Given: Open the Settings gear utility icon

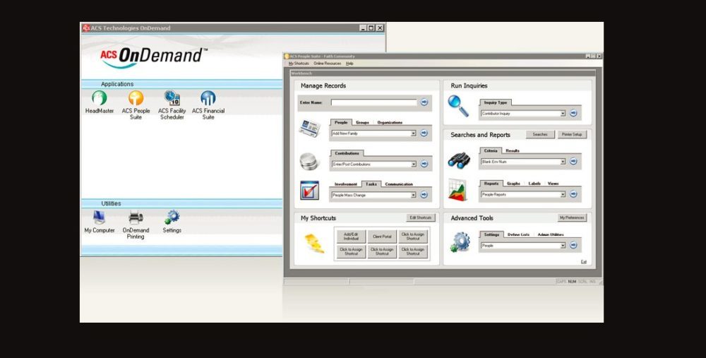Looking at the screenshot, I should point(172,218).
